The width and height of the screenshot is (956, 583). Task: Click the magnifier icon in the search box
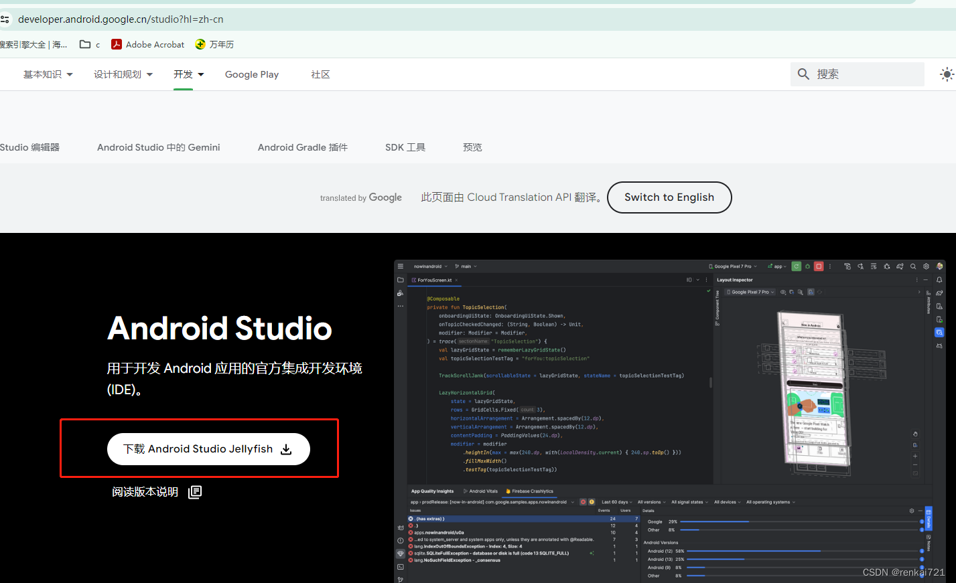[x=803, y=74]
